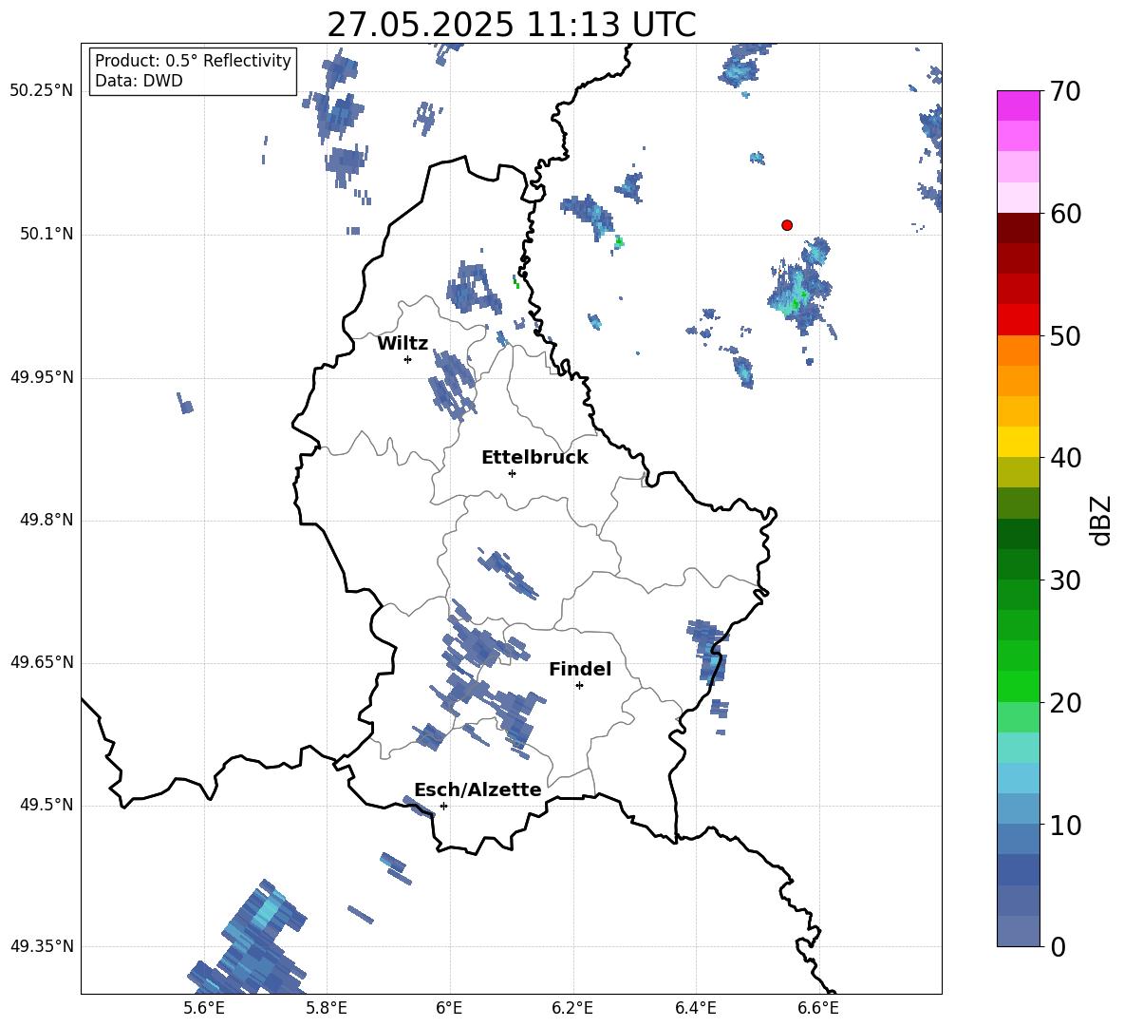Viewport: 1124px width, 1027px height.
Task: Click the Esch/Alzette station cross marker
Action: pyautogui.click(x=443, y=806)
